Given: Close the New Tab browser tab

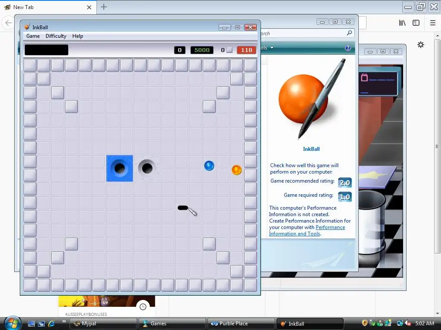Looking at the screenshot, I should [x=89, y=7].
